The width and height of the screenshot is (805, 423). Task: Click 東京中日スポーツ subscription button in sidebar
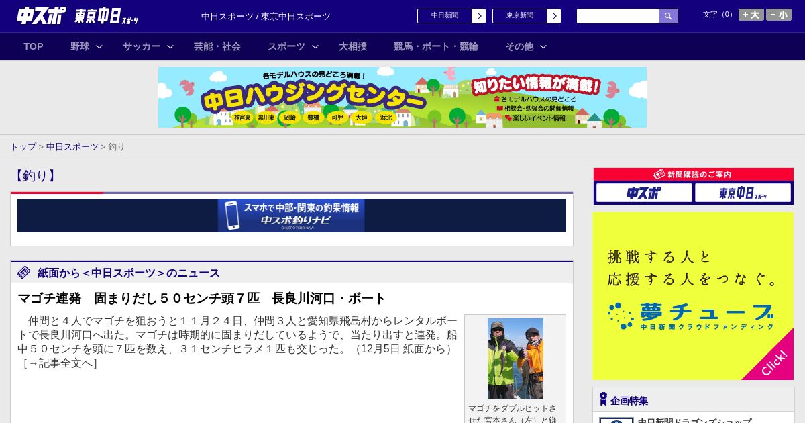pos(743,193)
